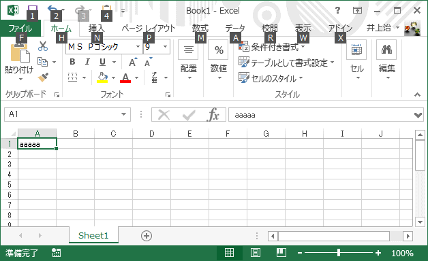Select row 5 header
Image resolution: width=428 pixels, height=261 pixels.
point(10,185)
